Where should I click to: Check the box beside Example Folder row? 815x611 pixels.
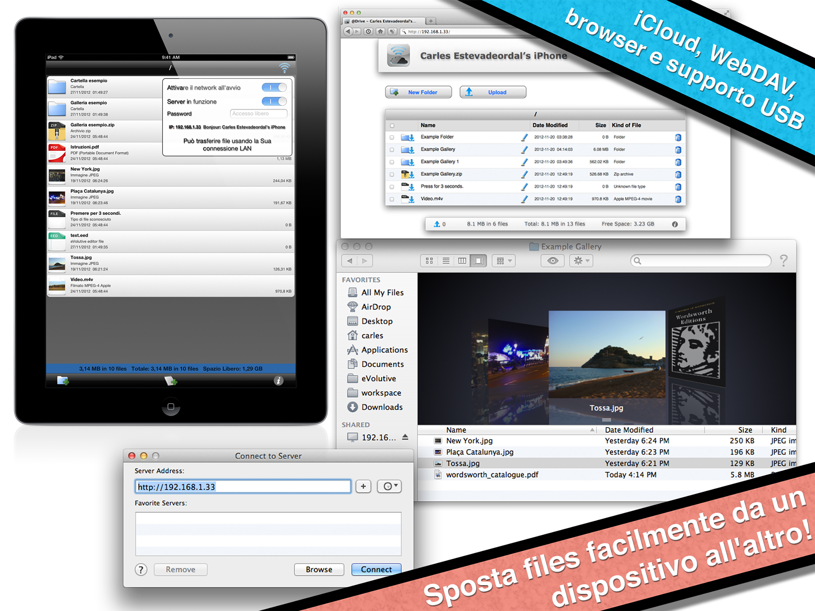[x=392, y=138]
